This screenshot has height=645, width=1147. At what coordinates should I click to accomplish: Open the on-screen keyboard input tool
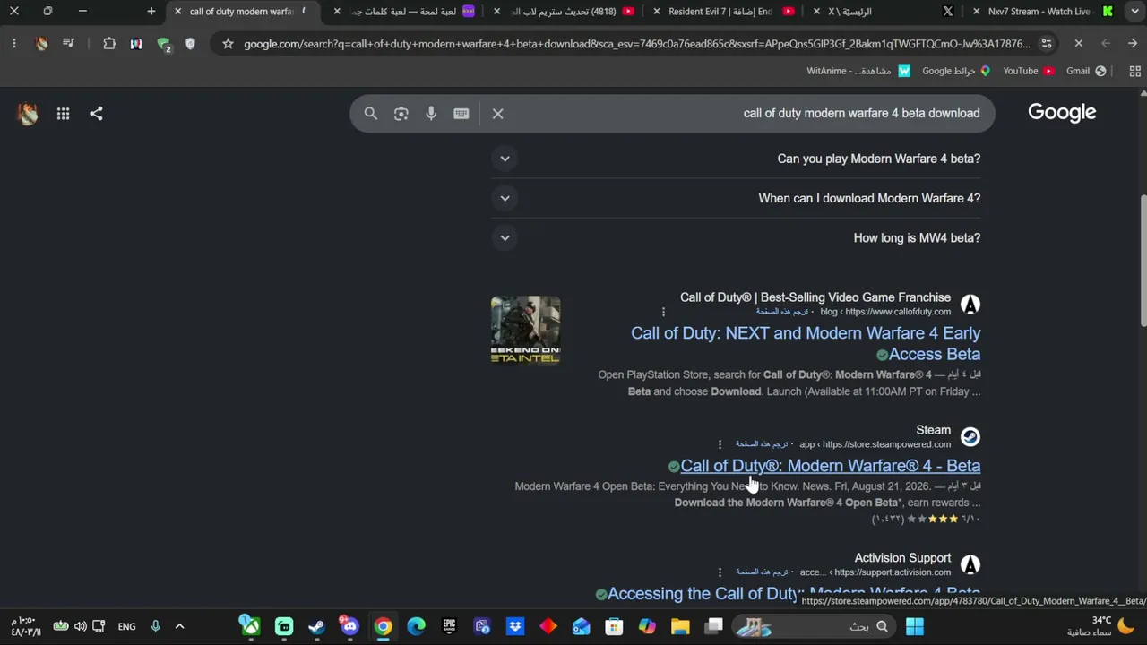click(x=461, y=114)
